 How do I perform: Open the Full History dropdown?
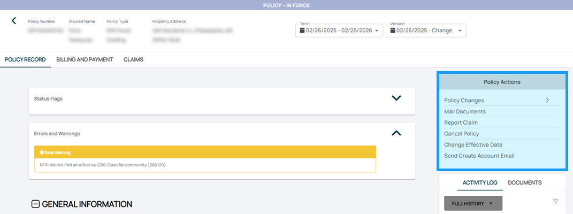(473, 203)
